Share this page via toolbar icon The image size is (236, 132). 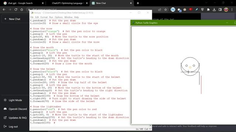tap(160, 10)
